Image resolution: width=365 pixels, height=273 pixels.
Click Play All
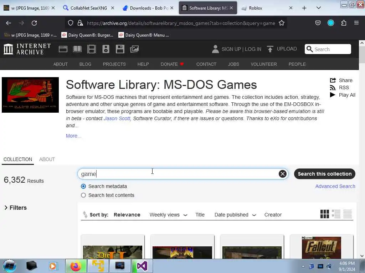pos(343,95)
